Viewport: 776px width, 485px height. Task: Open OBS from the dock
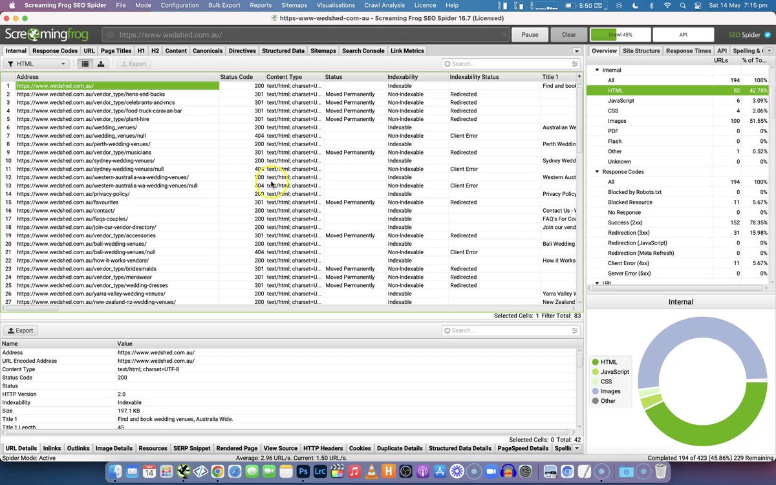pos(405,471)
